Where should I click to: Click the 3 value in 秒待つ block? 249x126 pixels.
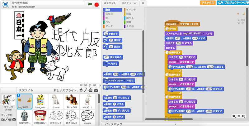tap(167, 29)
